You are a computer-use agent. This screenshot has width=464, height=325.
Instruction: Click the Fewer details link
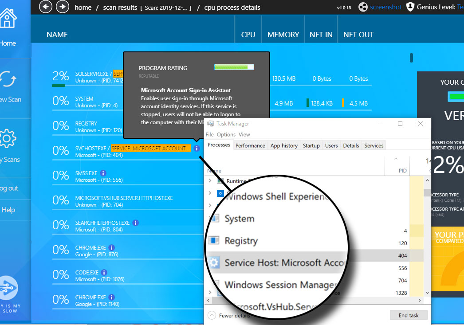(234, 316)
